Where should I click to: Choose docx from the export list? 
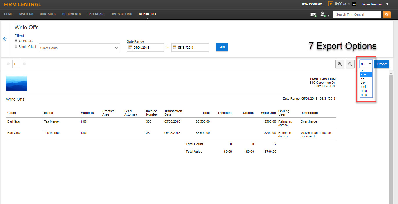click(366, 91)
